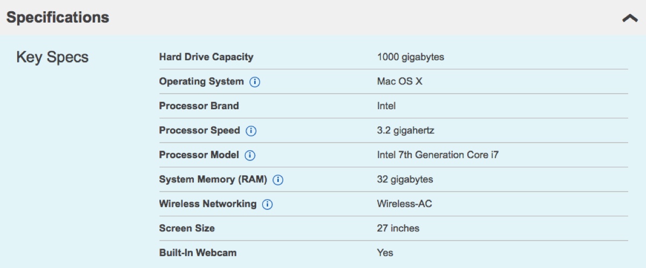Click the Processor Brand label
The image size is (646, 268).
pos(199,106)
